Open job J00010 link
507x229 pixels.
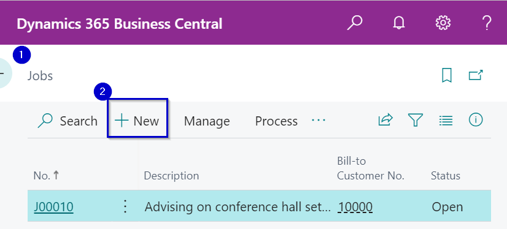click(x=53, y=207)
